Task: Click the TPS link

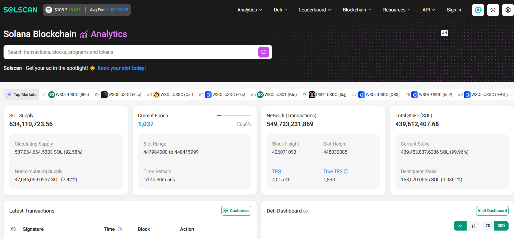Action: (x=276, y=171)
